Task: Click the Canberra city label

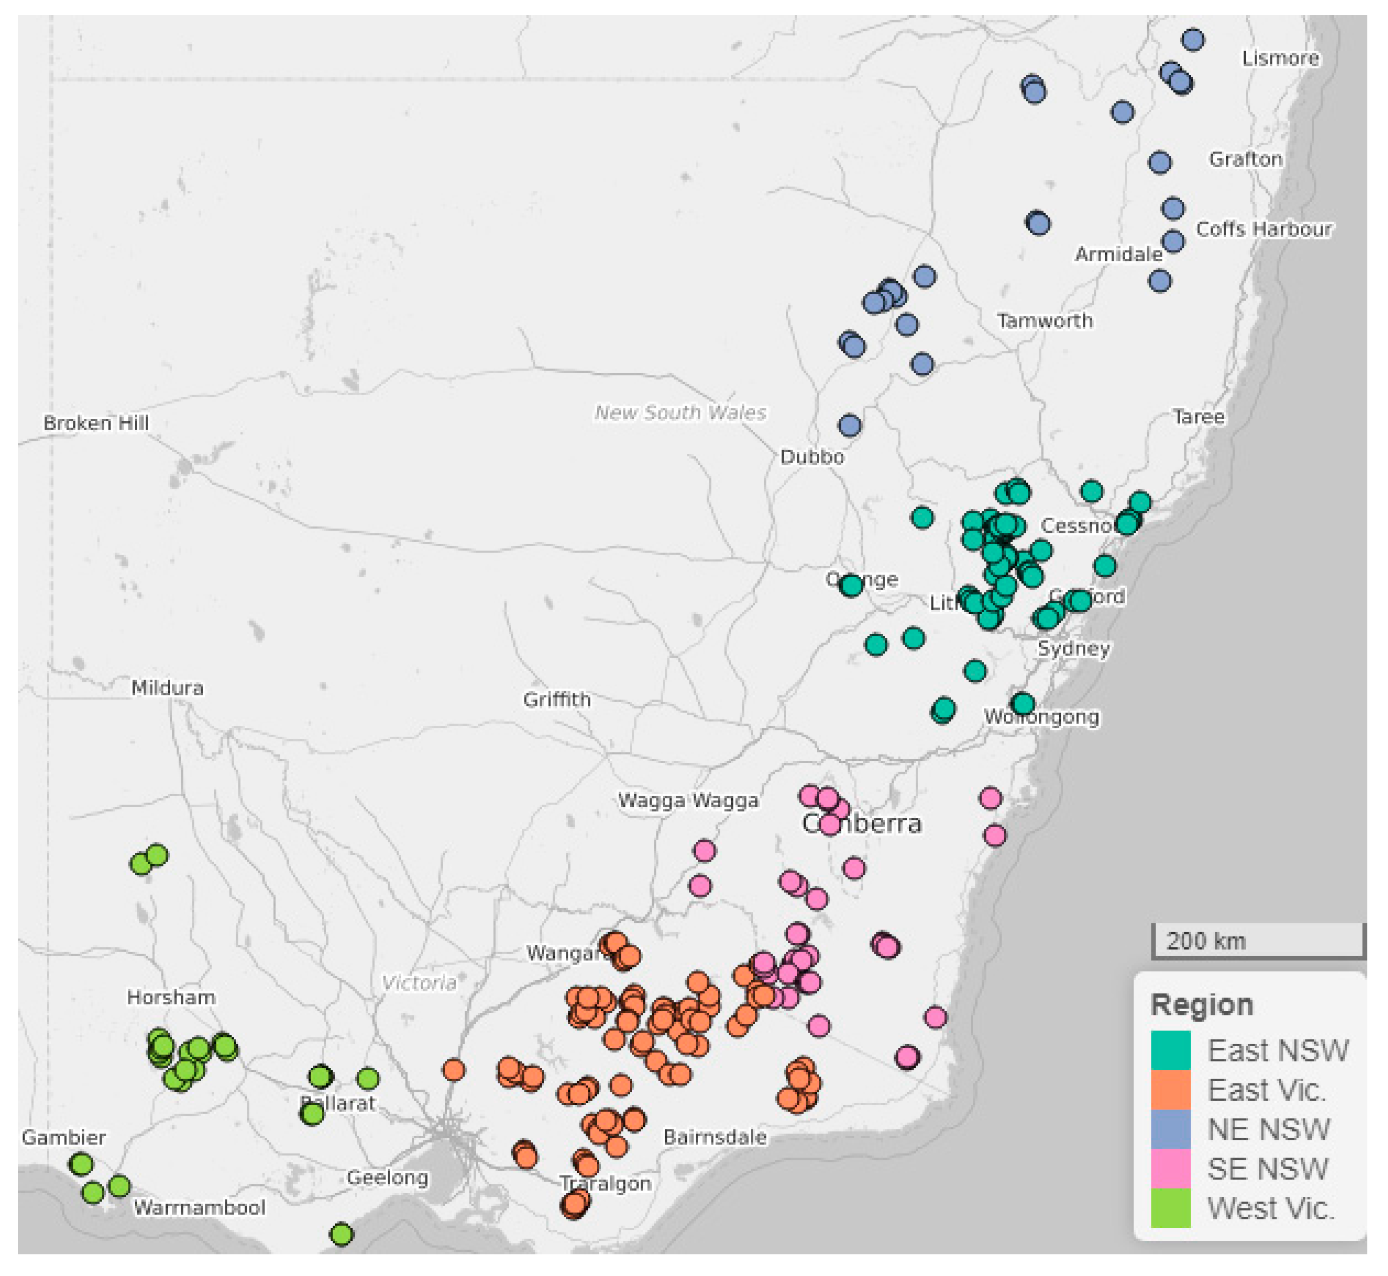Action: pos(862,823)
